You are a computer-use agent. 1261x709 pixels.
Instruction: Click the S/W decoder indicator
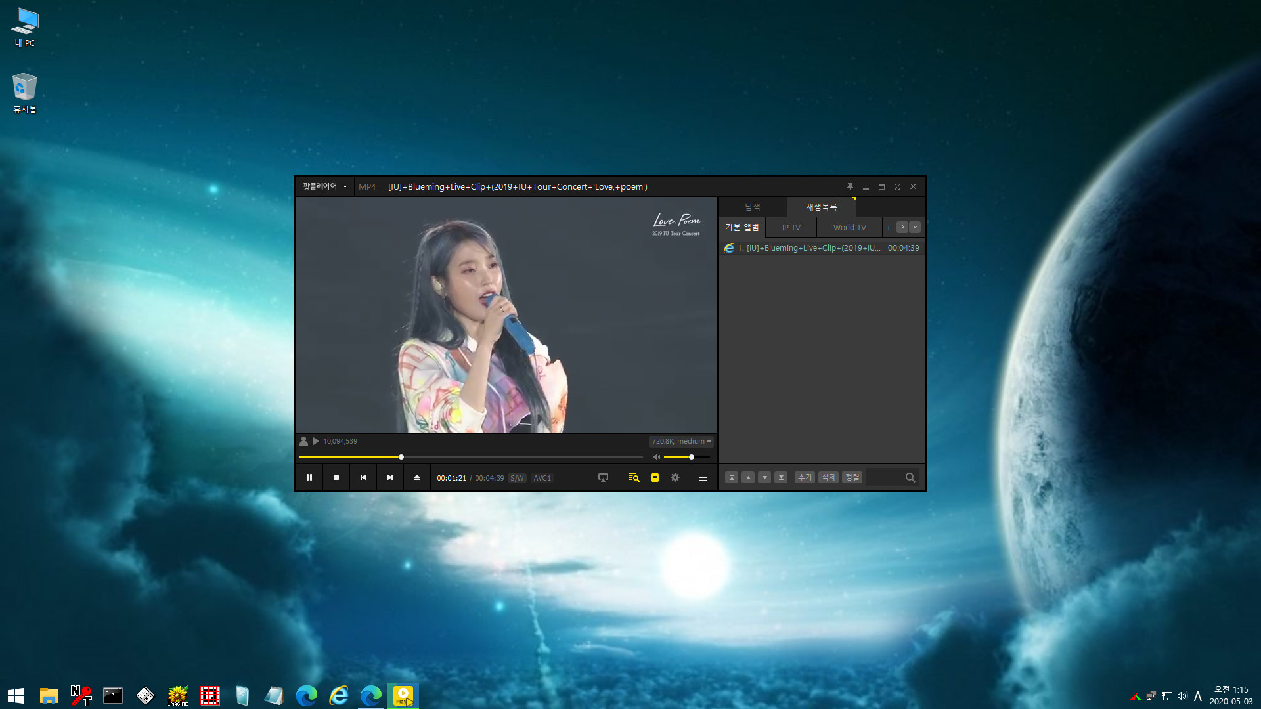coord(517,478)
